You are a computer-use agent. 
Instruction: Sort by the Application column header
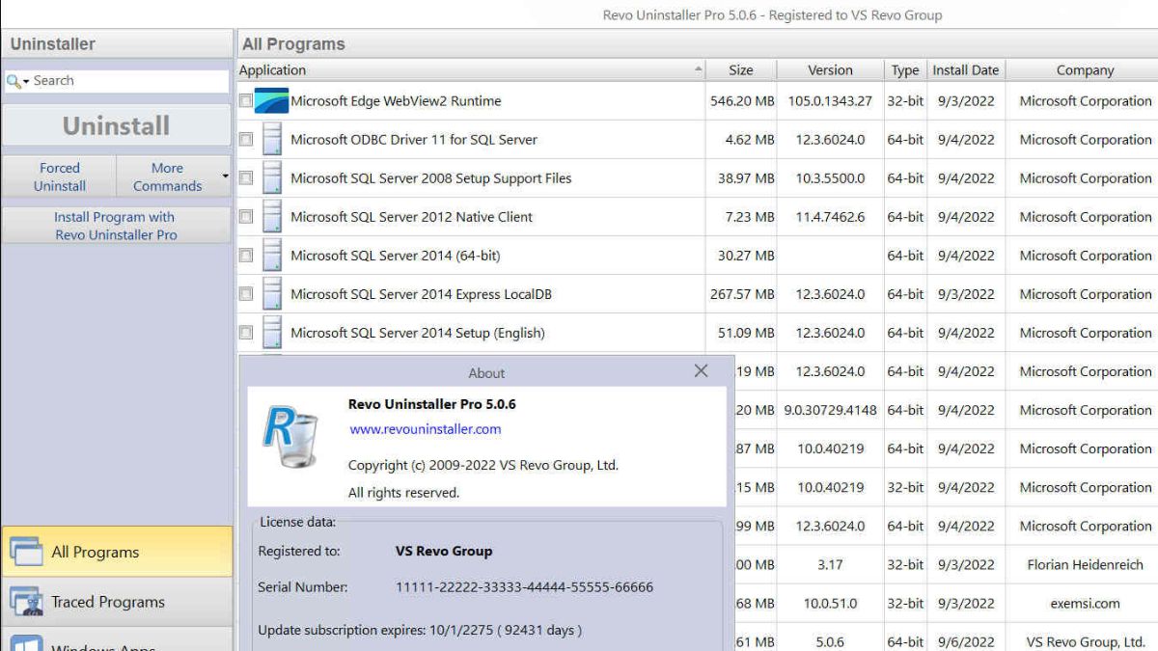click(x=471, y=69)
